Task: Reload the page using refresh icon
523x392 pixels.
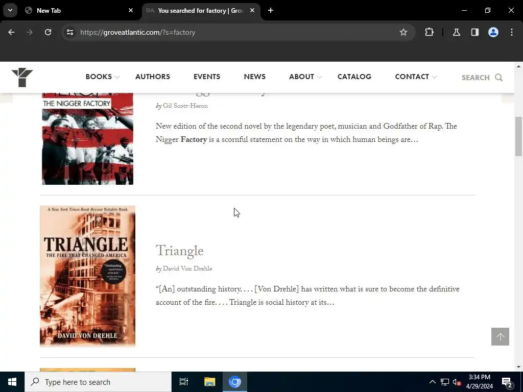Action: 48,32
